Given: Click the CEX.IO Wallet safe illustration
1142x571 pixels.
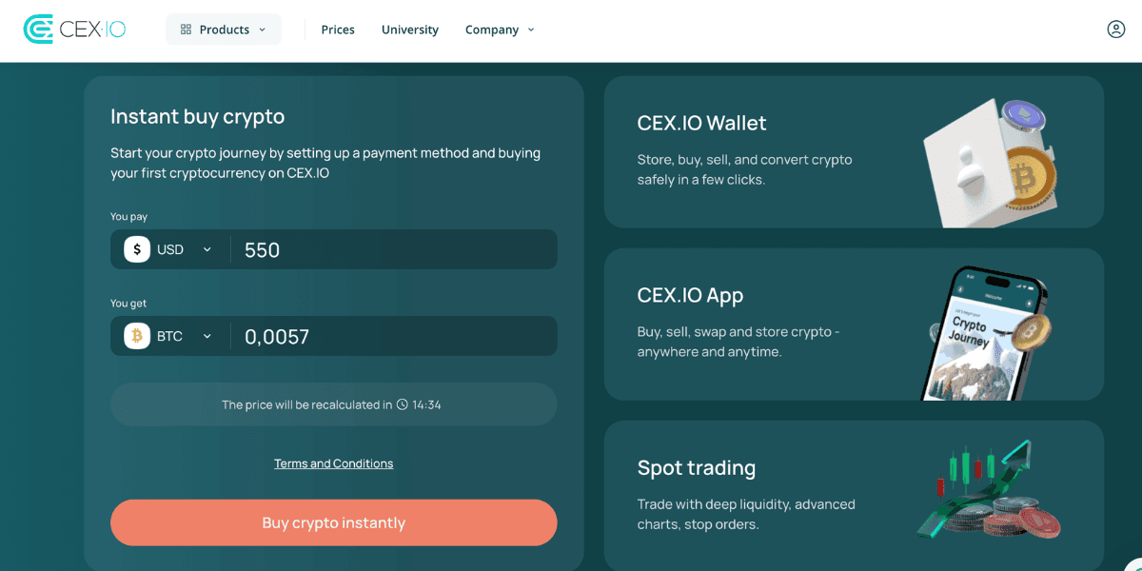Looking at the screenshot, I should click(x=990, y=162).
